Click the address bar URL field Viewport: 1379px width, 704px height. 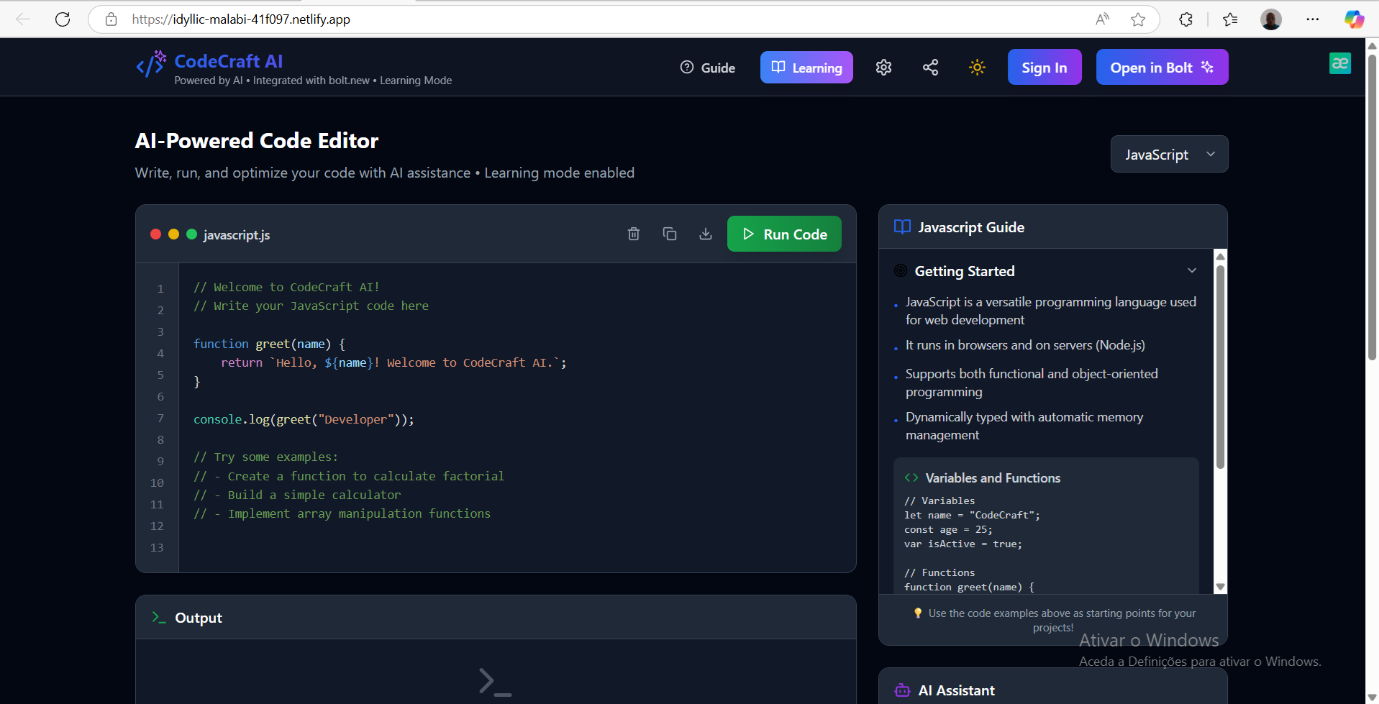241,19
